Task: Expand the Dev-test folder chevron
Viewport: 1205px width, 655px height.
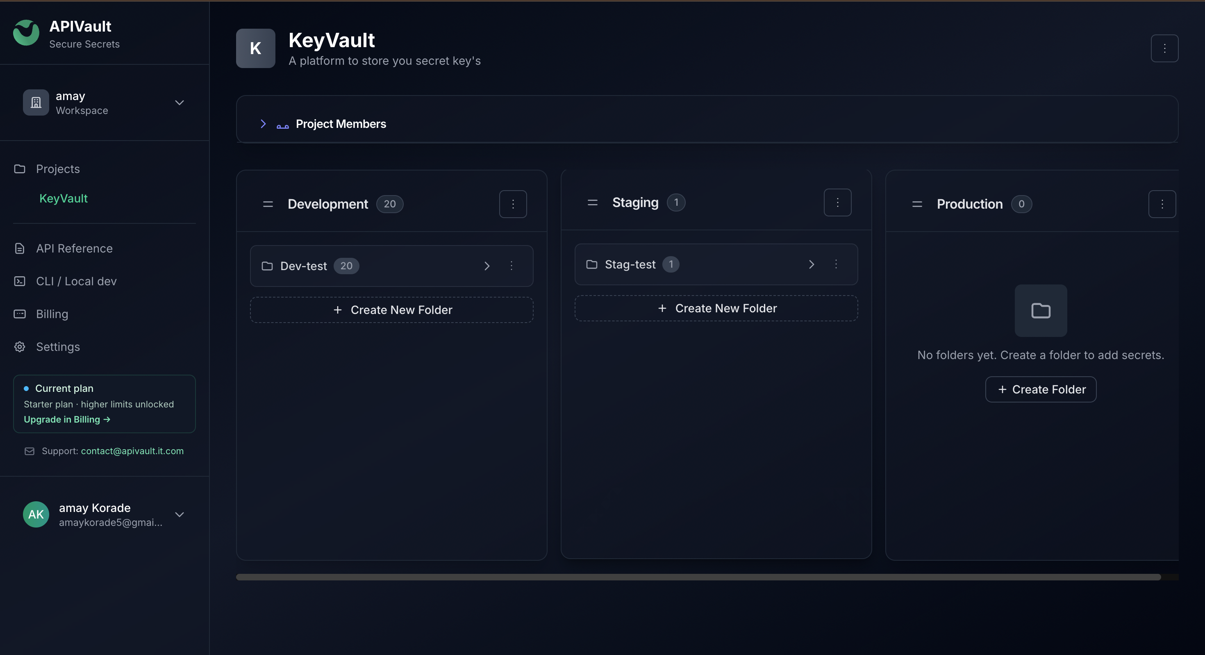Action: [487, 266]
